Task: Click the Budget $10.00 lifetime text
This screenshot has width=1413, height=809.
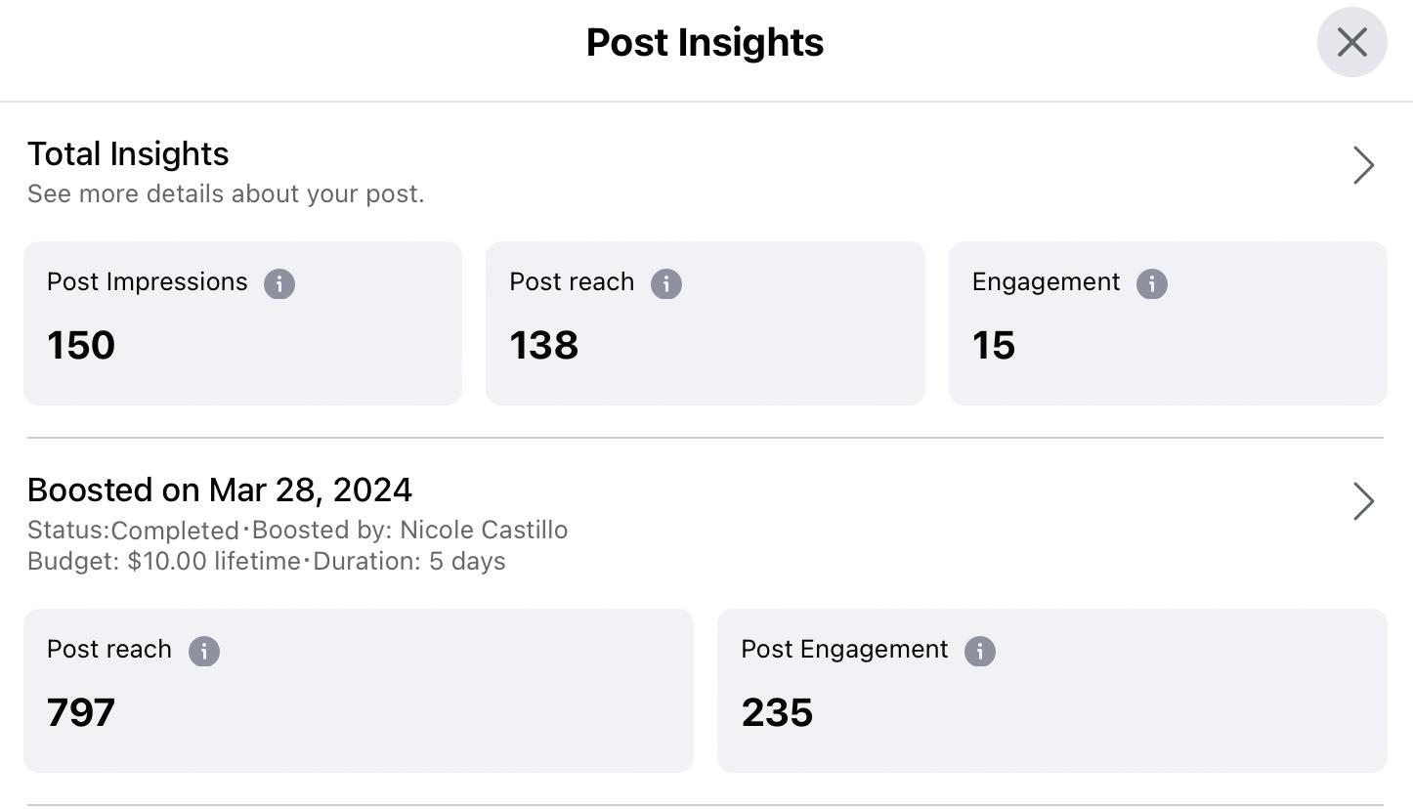Action: click(x=163, y=561)
